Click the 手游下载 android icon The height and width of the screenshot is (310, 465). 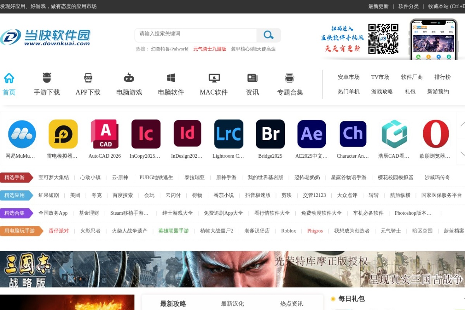pos(46,78)
